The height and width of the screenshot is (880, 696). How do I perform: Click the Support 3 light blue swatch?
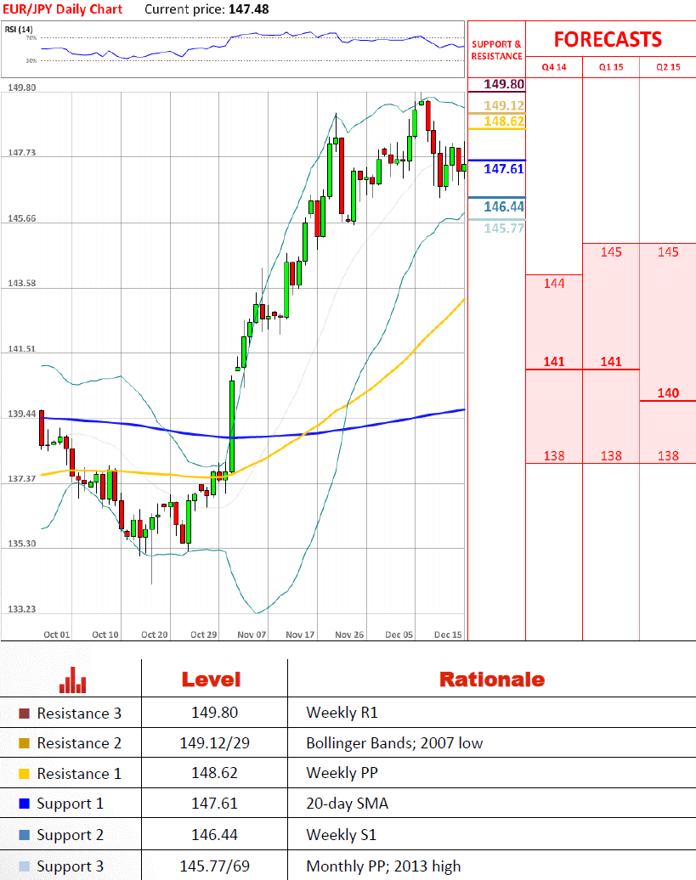(x=24, y=866)
